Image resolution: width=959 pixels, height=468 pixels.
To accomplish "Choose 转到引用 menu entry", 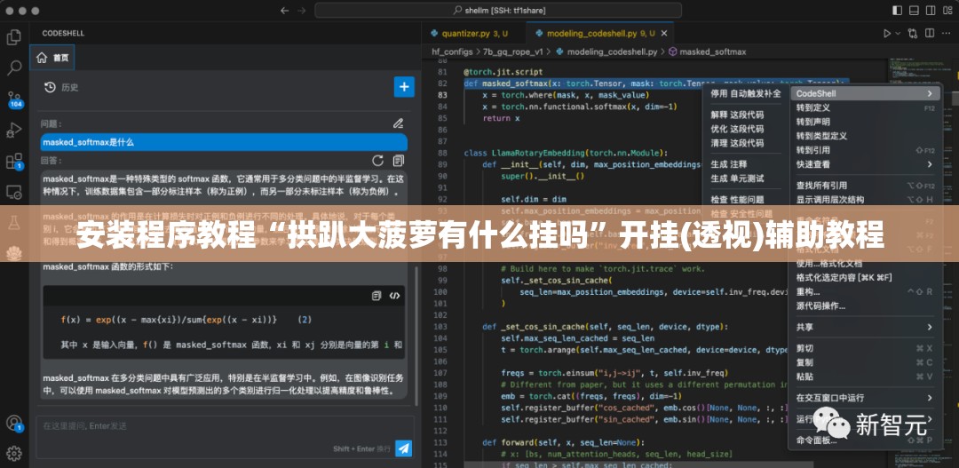I will coord(865,150).
